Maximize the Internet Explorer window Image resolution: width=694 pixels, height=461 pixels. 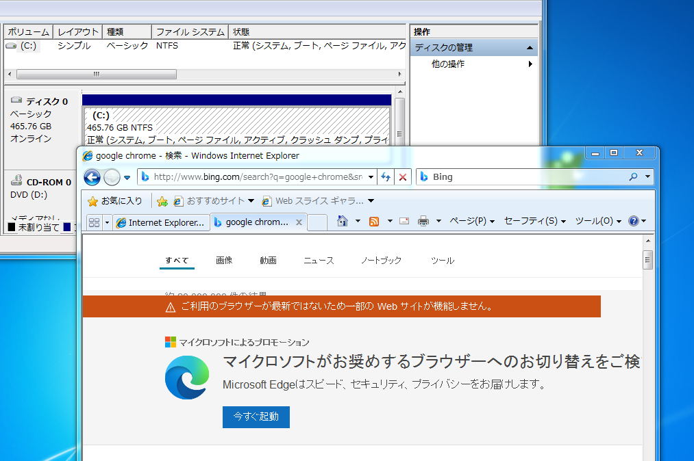point(613,153)
